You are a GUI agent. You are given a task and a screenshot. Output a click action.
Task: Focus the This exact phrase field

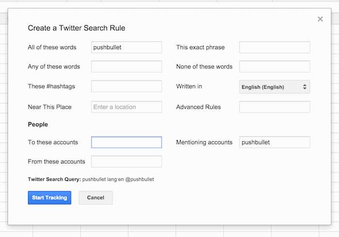(x=275, y=47)
